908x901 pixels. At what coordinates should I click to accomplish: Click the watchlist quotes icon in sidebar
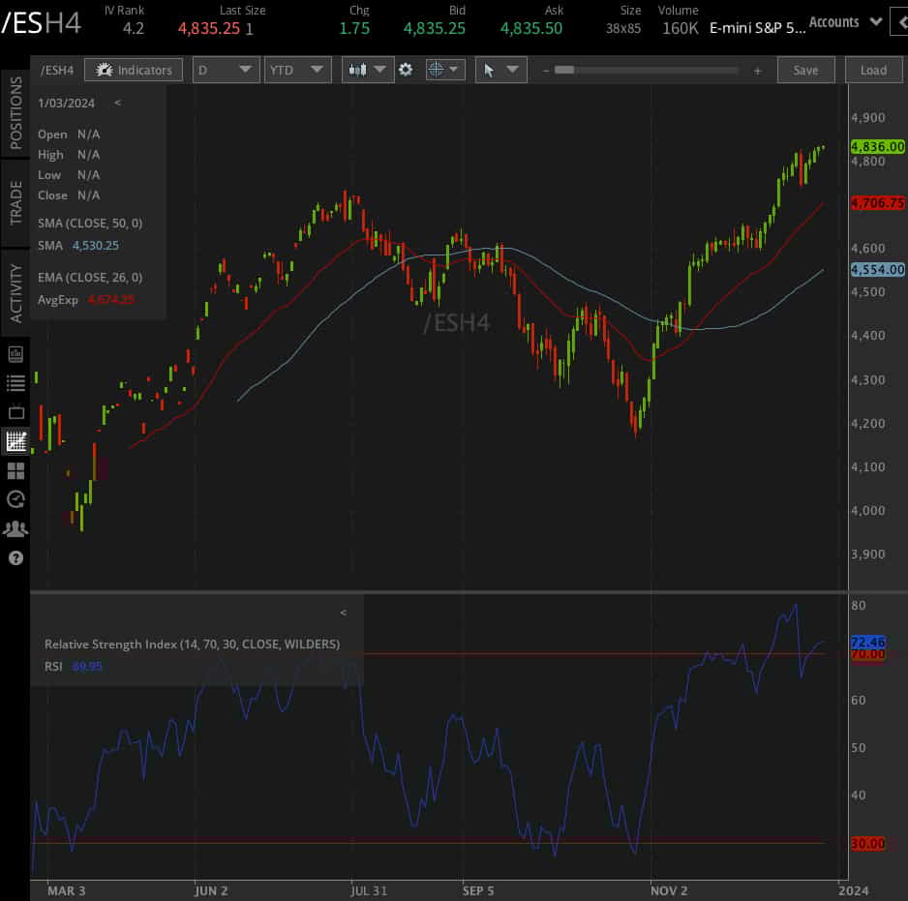[x=15, y=383]
